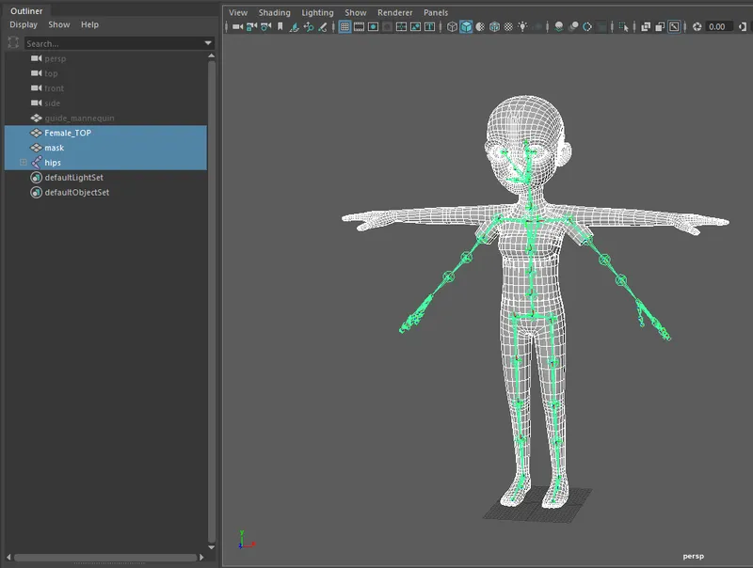The image size is (753, 568).
Task: Open the Outliner search filter dropdown
Action: point(209,42)
